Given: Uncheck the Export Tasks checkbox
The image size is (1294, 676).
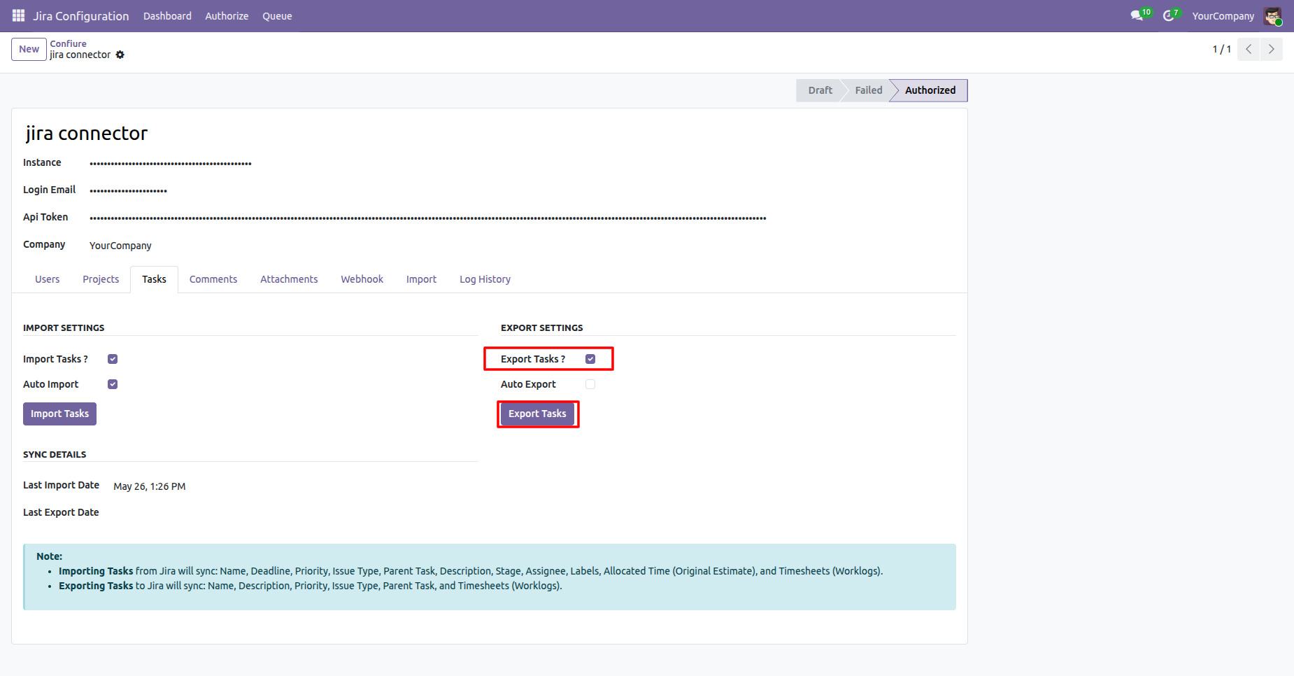Looking at the screenshot, I should (x=590, y=359).
